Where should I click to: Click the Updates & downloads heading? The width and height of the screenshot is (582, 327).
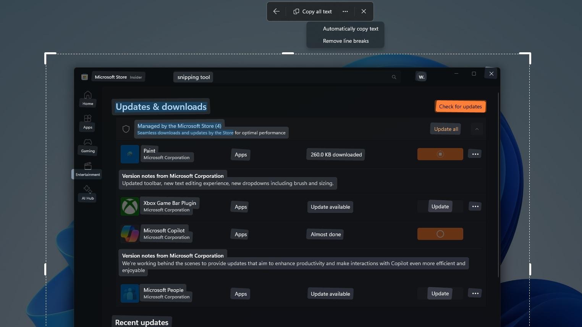tap(161, 107)
